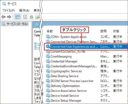The image size is (128, 104).
Task: Click description cell of Device Setup Manager
Action: pos(105,101)
